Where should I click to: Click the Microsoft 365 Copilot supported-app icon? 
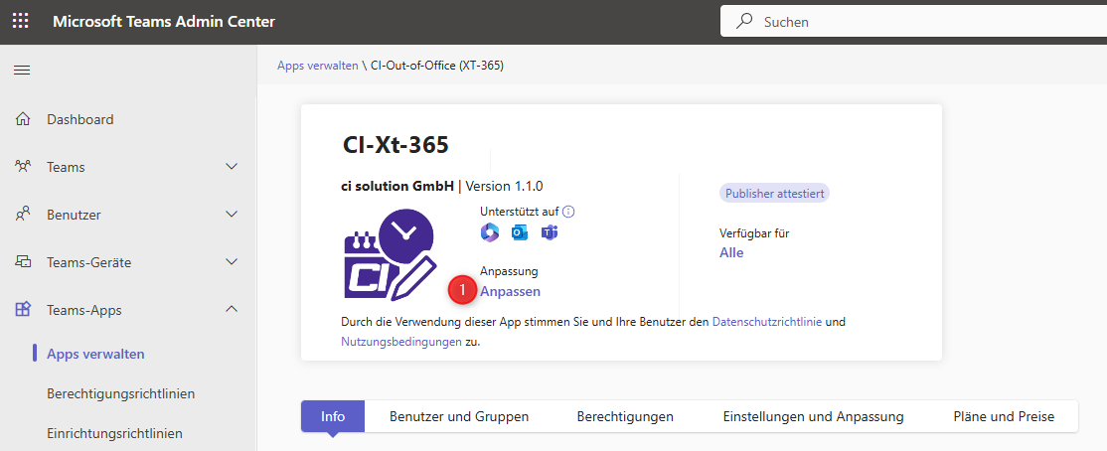[489, 232]
